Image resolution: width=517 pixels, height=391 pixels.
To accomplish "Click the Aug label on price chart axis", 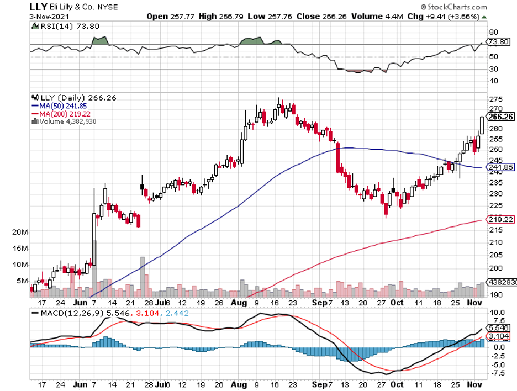I will (239, 303).
